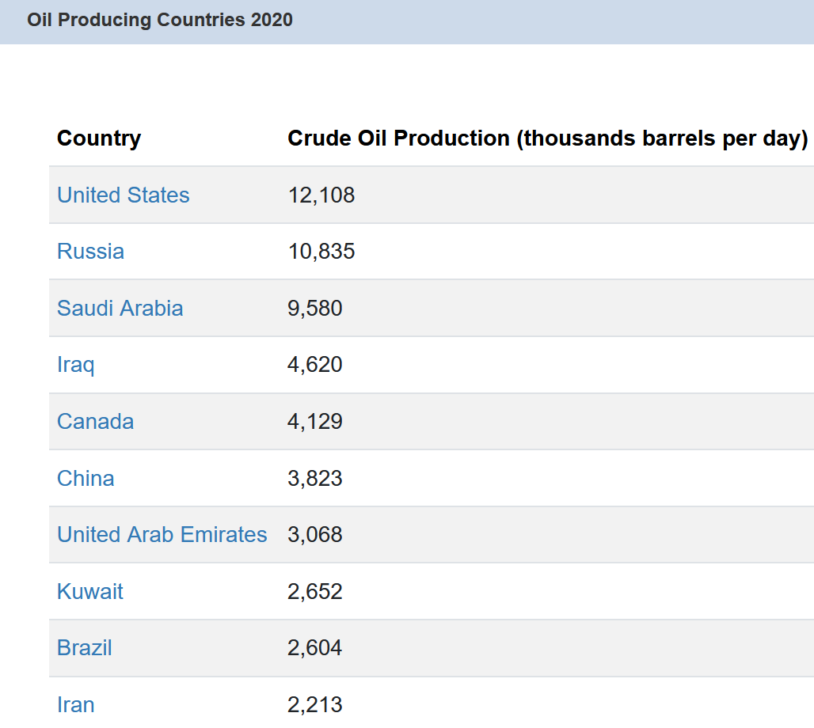814x728 pixels.
Task: Follow the Brazil link
Action: (85, 648)
